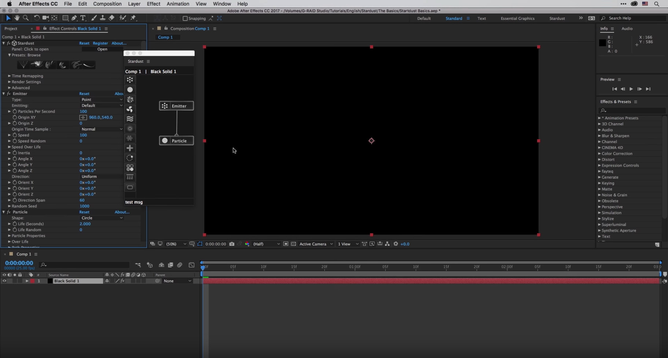Click the wave Field icon in Stardust toolbar
This screenshot has height=358, width=668.
tap(130, 119)
